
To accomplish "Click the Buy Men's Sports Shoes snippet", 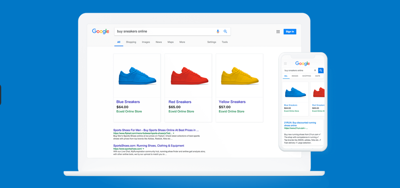I will (x=156, y=137).
